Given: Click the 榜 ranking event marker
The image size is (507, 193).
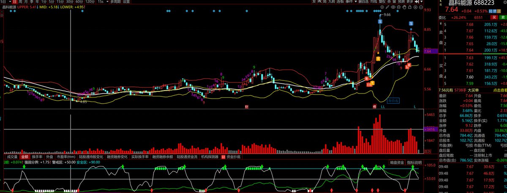Looking at the screenshot, I should pyautogui.click(x=374, y=107).
